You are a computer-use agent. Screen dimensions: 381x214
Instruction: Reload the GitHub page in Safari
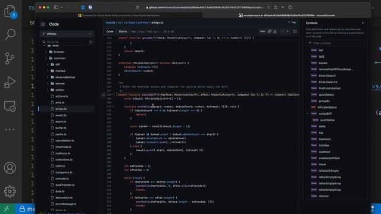(x=268, y=7)
